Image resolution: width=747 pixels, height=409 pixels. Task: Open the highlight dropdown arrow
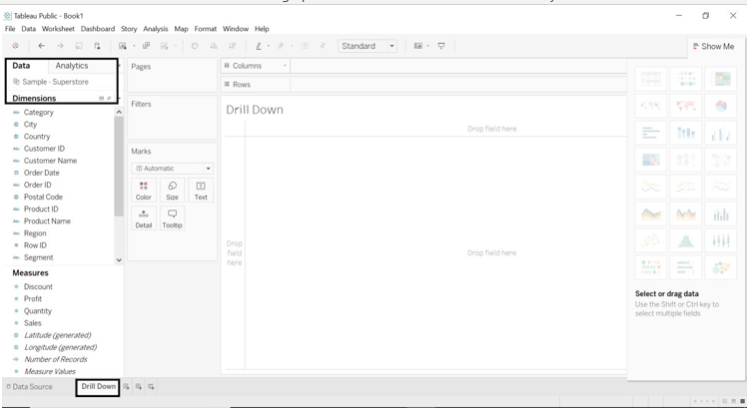(269, 46)
